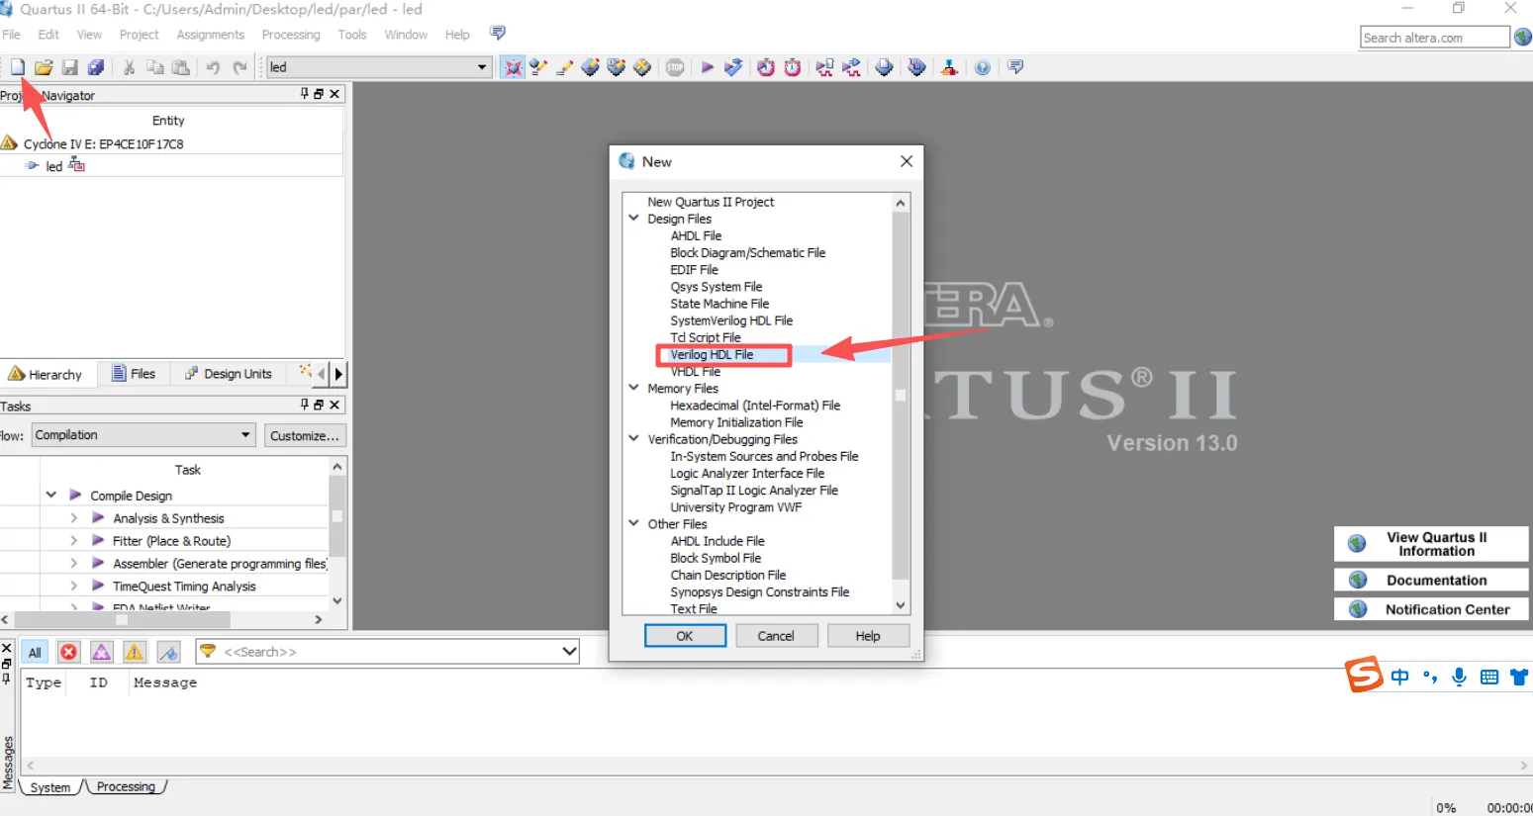Click the Save floppy-disk toolbar icon
1533x816 pixels.
click(x=70, y=67)
